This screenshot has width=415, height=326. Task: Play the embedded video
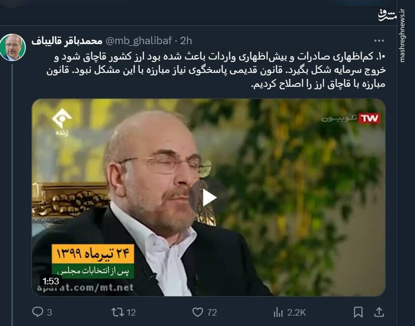(209, 197)
